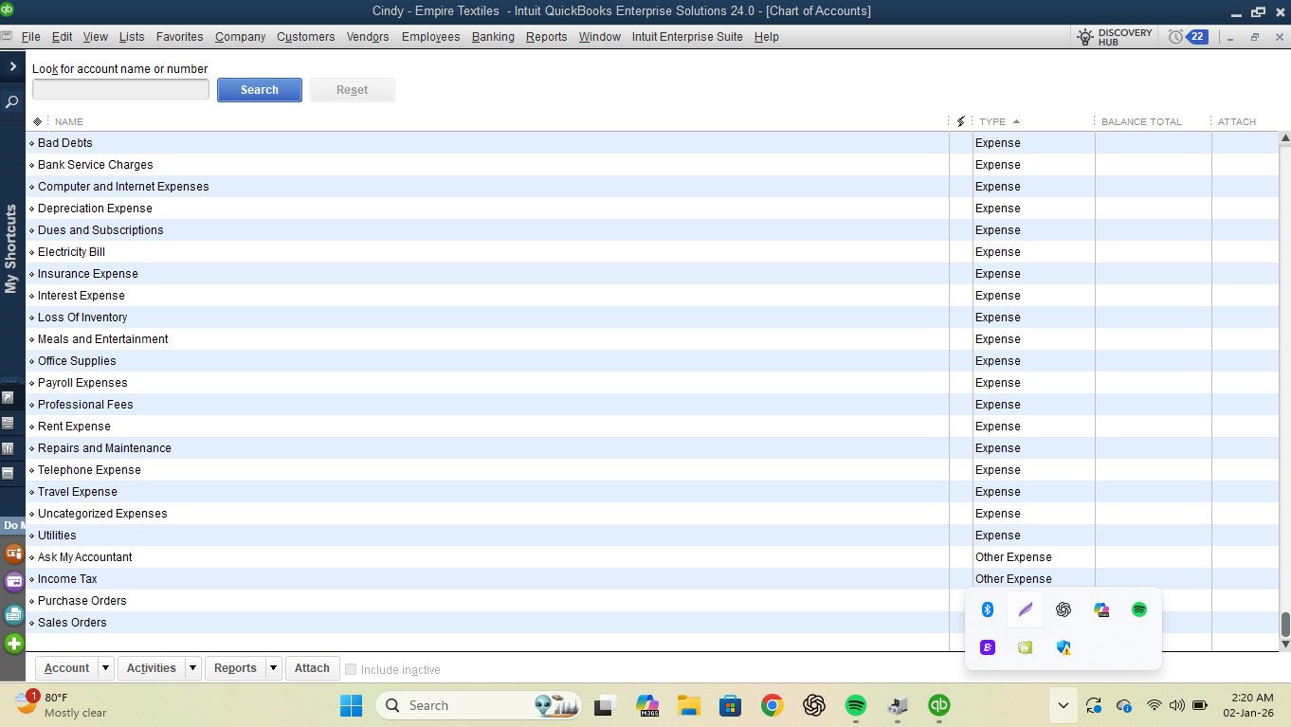Select the Purchase Orders row
The height and width of the screenshot is (727, 1291).
click(652, 601)
